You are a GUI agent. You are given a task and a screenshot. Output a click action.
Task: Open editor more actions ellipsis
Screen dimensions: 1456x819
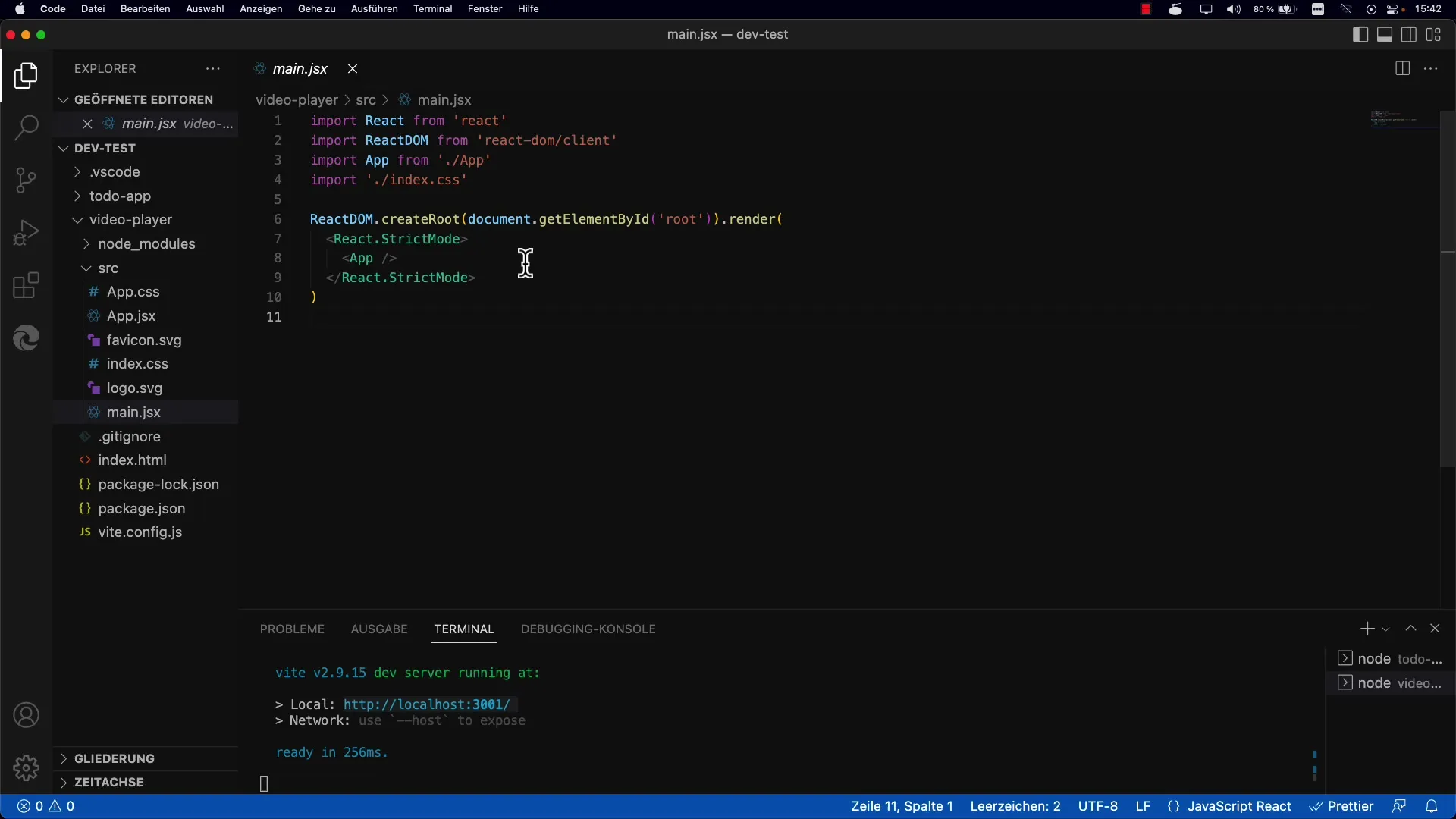(1431, 69)
